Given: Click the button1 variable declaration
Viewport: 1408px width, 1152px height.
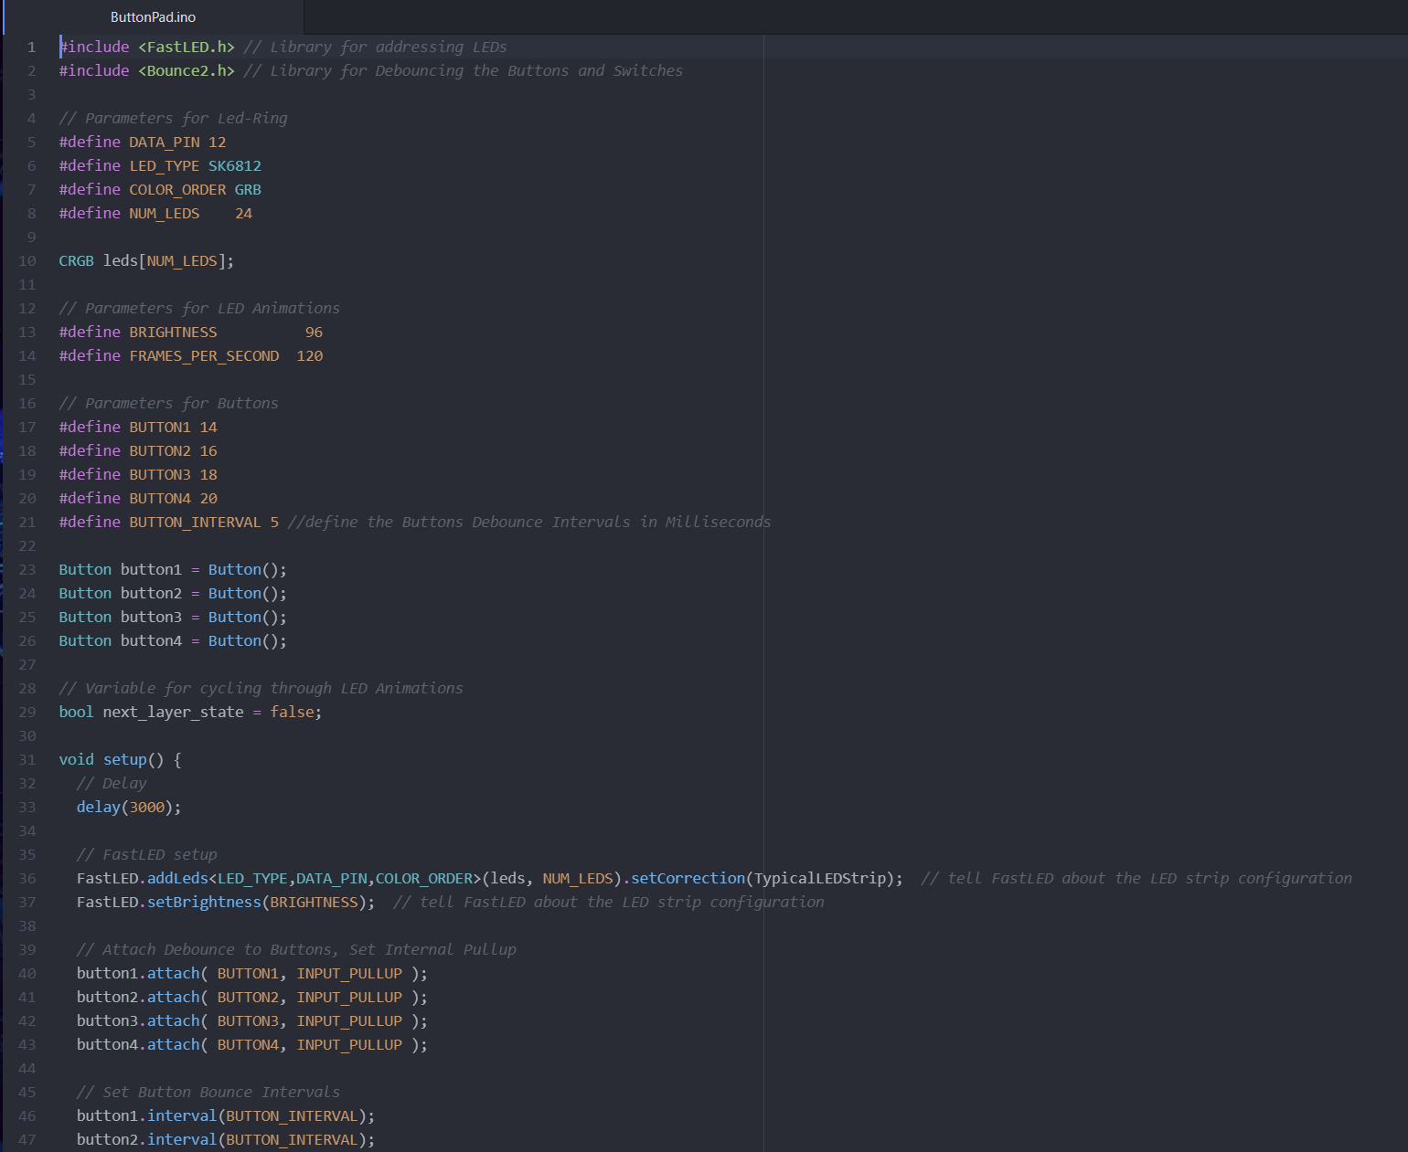Looking at the screenshot, I should [x=151, y=570].
